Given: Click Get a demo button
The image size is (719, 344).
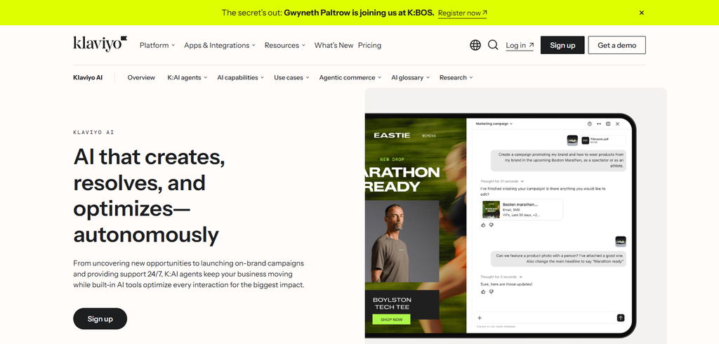Looking at the screenshot, I should (616, 45).
